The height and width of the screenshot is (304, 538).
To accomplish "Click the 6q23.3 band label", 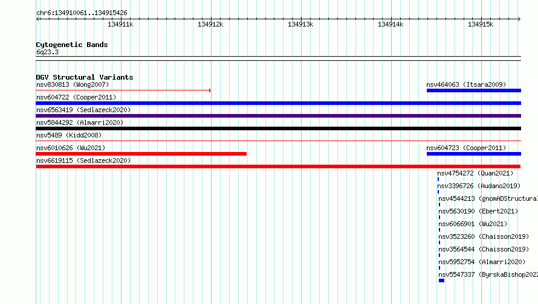I will click(47, 52).
